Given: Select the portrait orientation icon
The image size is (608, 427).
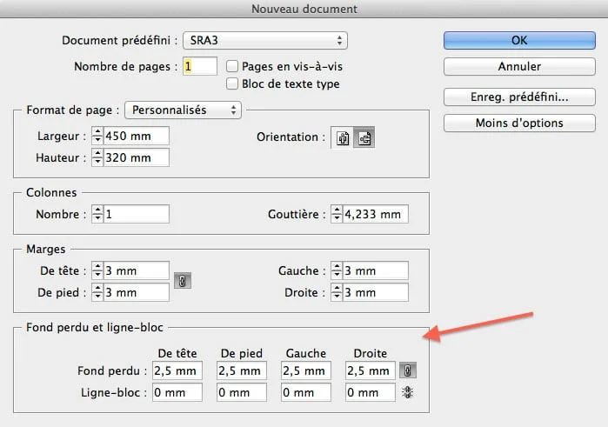Looking at the screenshot, I should [x=343, y=138].
